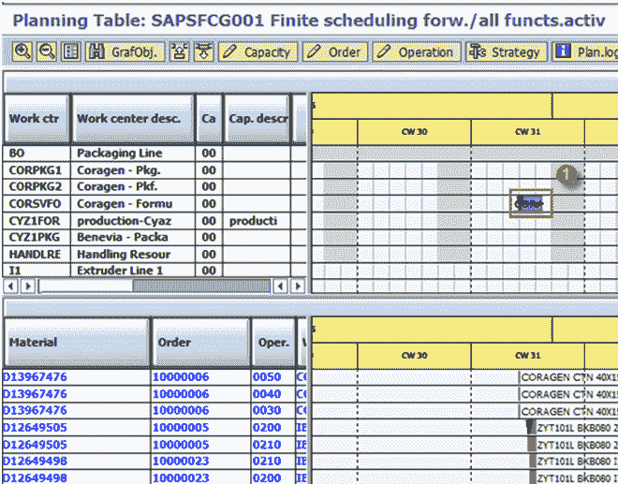Click the deallocate icon with downward arrow
The height and width of the screenshot is (484, 618).
point(204,51)
